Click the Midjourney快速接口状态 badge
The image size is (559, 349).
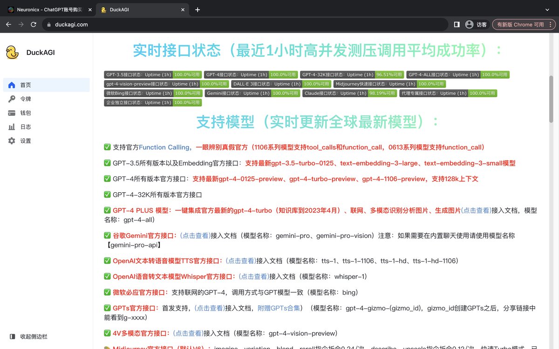389,84
